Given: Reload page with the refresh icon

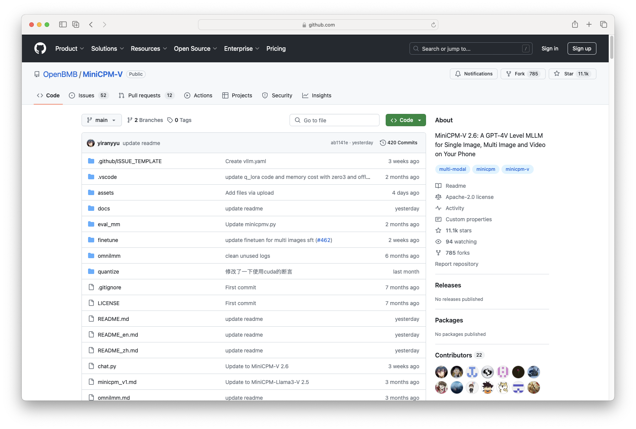Looking at the screenshot, I should (x=433, y=25).
